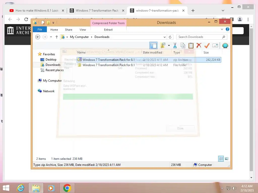
Task: Click the Cut scissors icon
Action: (175, 45)
